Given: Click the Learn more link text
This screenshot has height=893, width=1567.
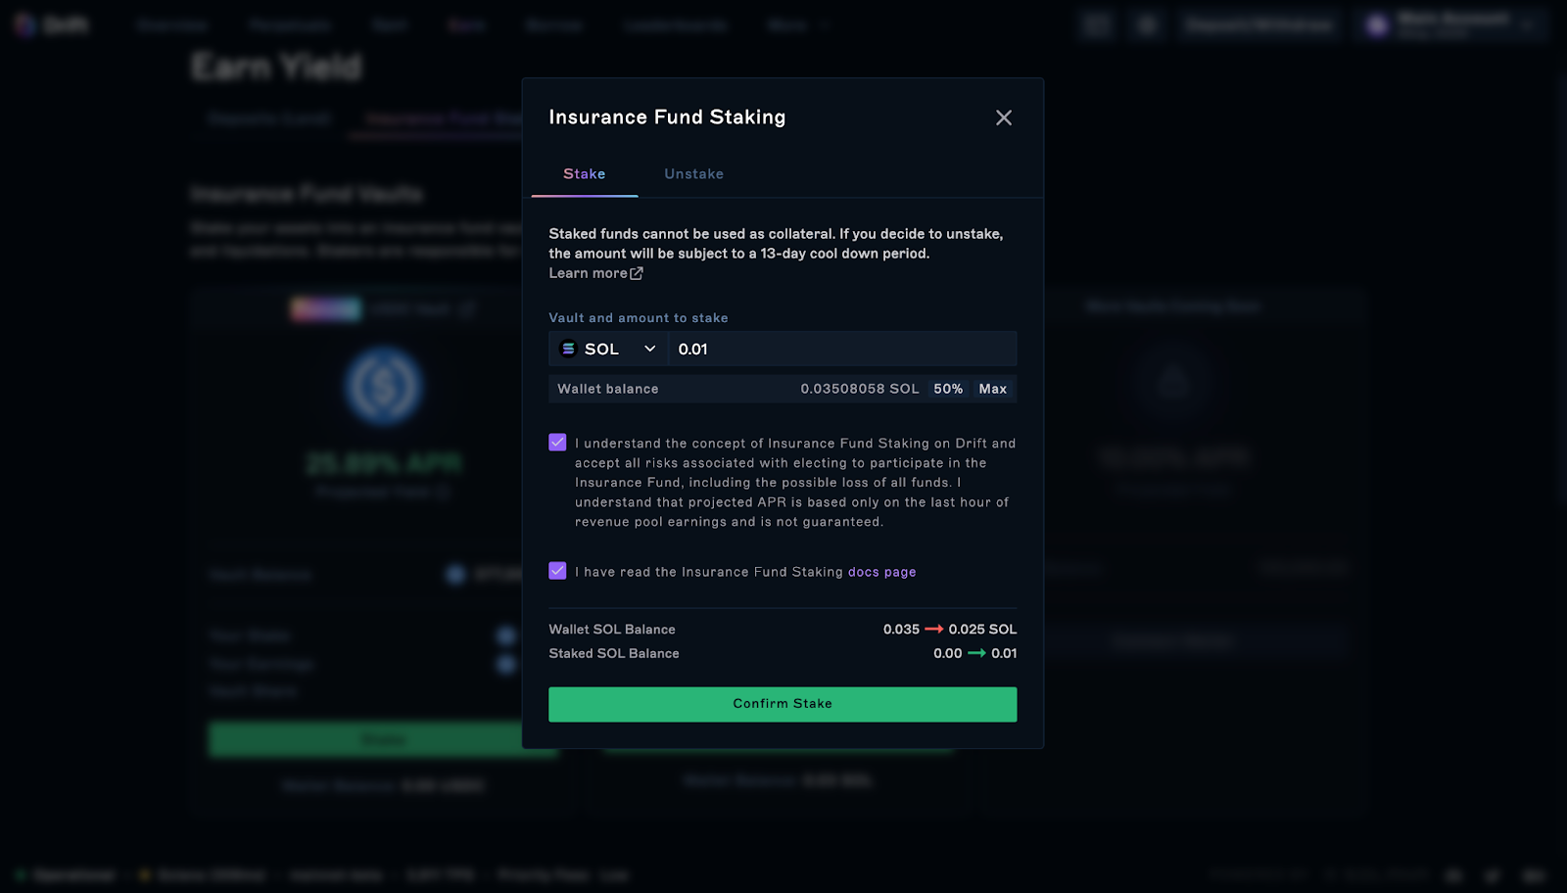Looking at the screenshot, I should tap(588, 273).
